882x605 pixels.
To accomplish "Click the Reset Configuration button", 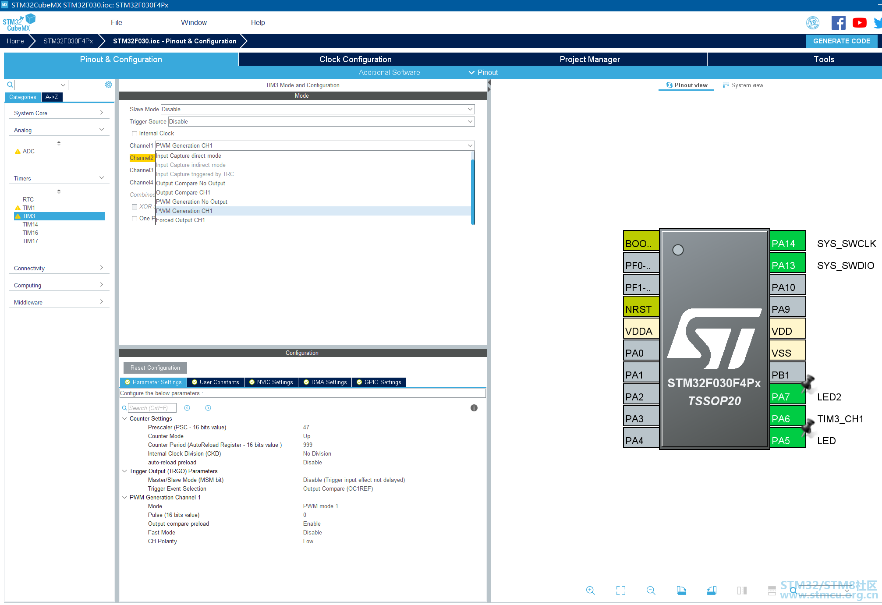I will [x=155, y=368].
